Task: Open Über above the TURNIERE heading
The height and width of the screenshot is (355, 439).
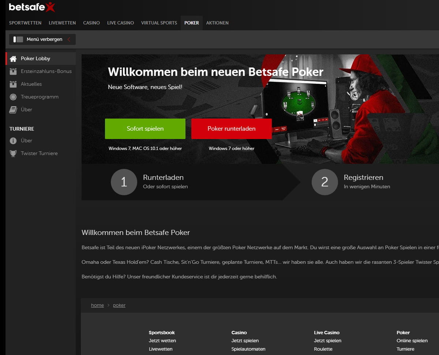Action: click(26, 109)
